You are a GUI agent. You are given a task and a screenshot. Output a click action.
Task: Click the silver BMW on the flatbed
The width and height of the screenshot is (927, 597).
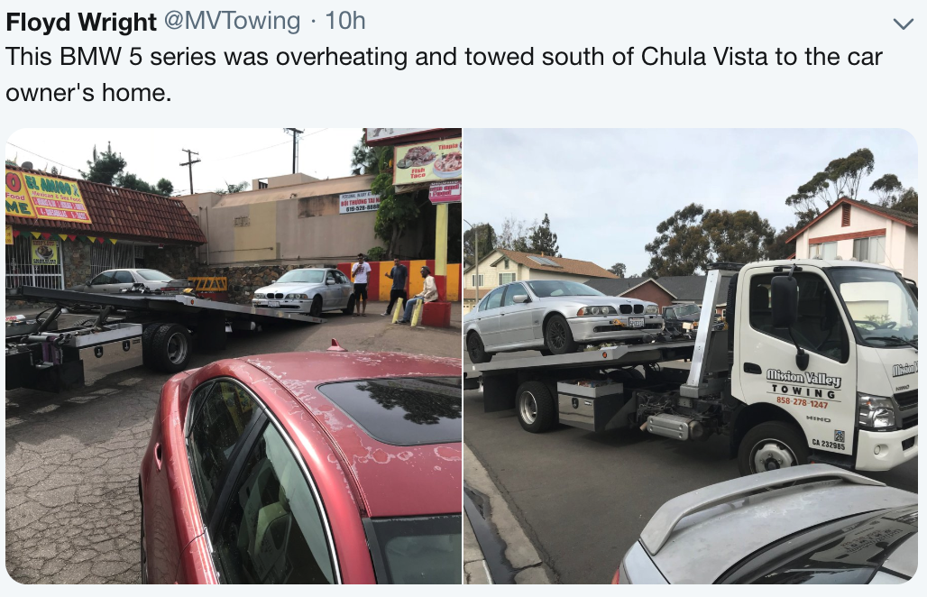coord(562,319)
